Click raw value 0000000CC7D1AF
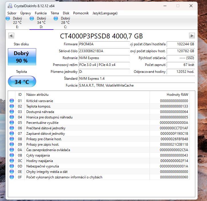Viewport: 207px width, 201px height. click(174, 128)
